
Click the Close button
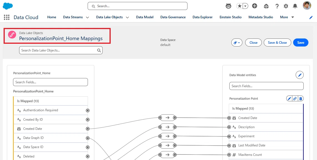coord(253,43)
